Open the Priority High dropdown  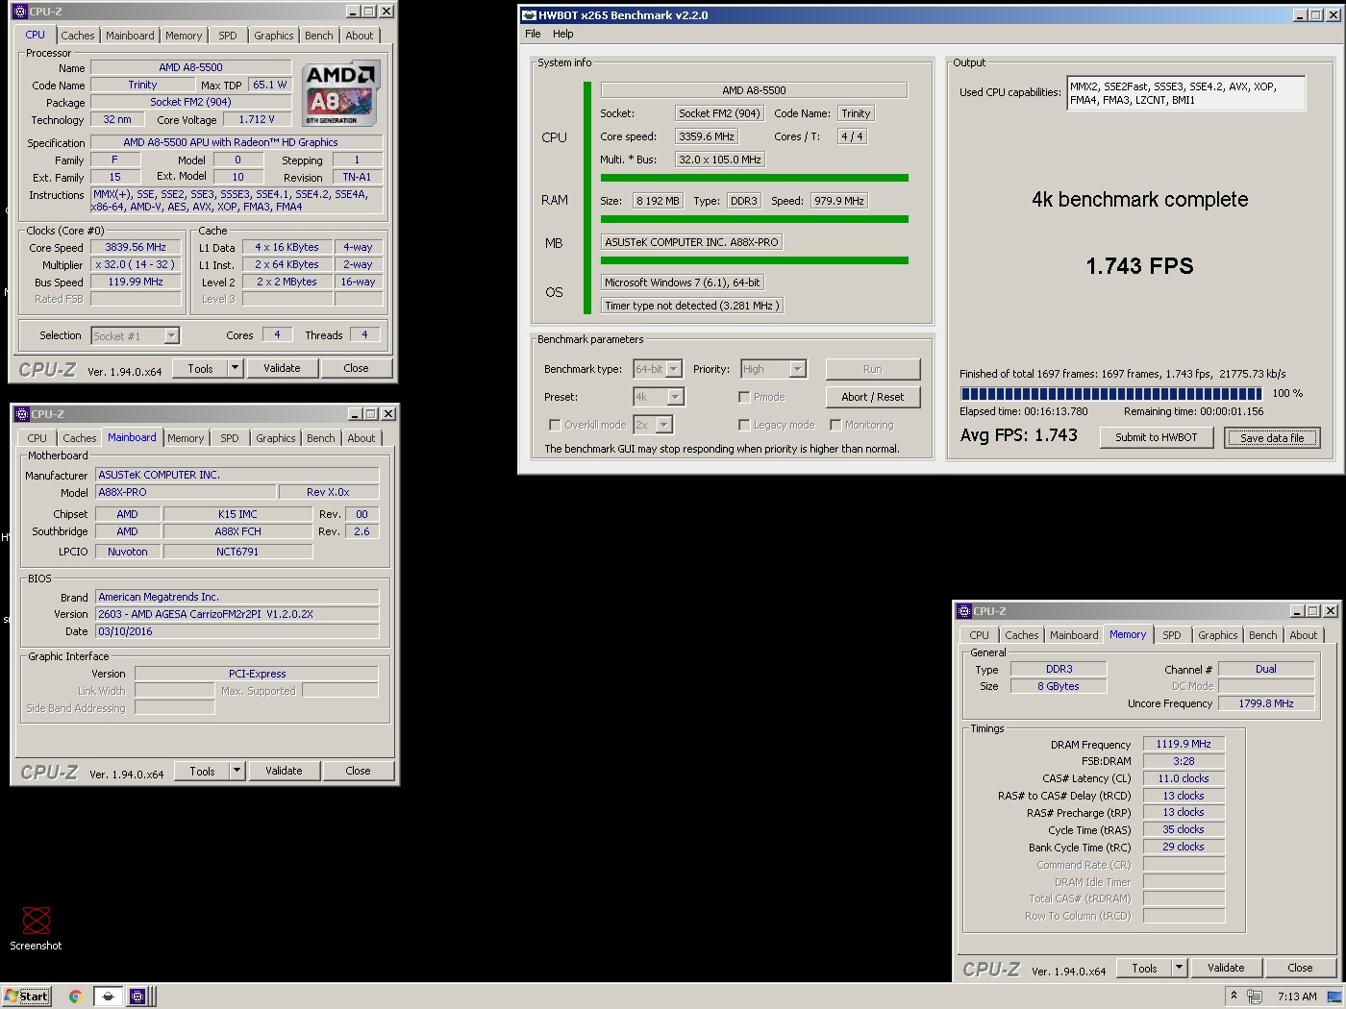coord(797,369)
